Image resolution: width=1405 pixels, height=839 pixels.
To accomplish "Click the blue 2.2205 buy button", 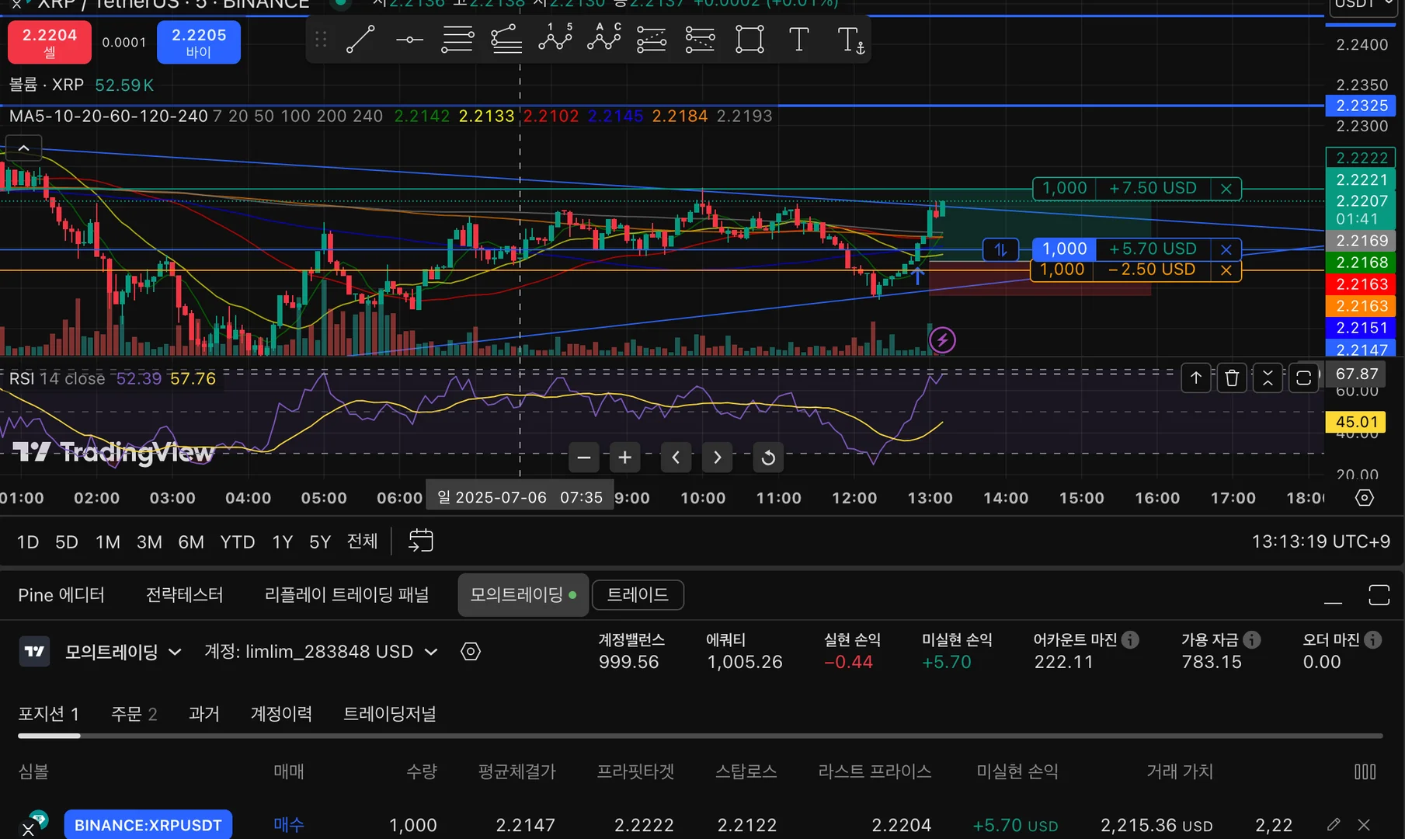I will click(x=199, y=42).
